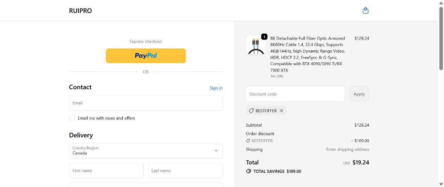
Task: Check Email me with news and offers
Action: pyautogui.click(x=72, y=118)
